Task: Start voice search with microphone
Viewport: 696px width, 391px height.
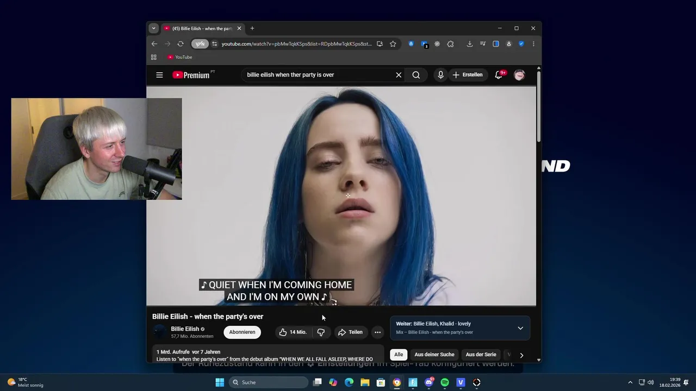Action: [x=440, y=75]
